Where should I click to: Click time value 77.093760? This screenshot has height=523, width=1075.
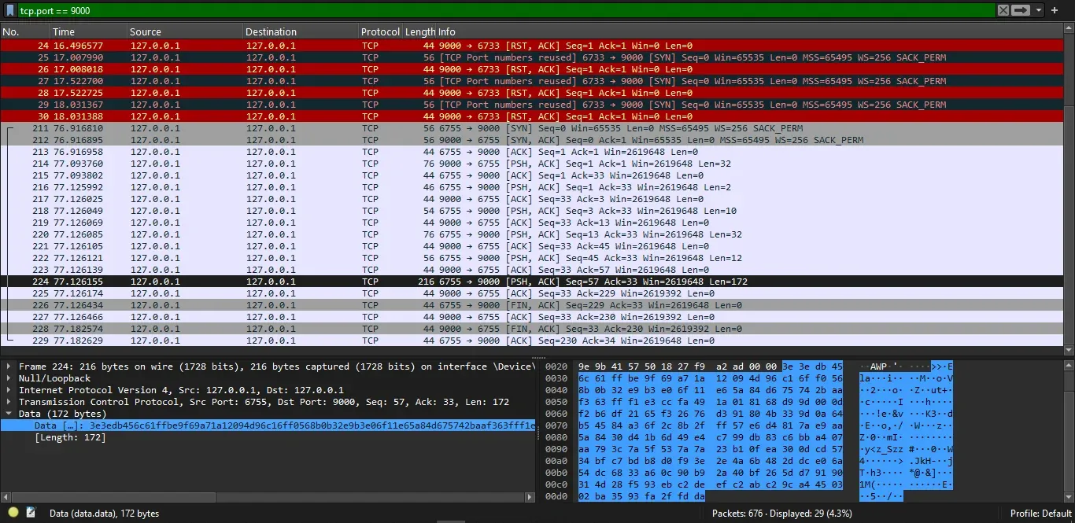(x=78, y=164)
